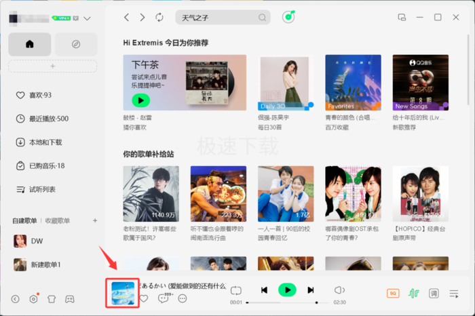475x316 pixels.
Task: Open settings hexagon icon in sidebar
Action: (34, 299)
